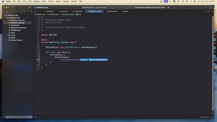The height and width of the screenshot is (122, 217).
Task: Click the related items grid icon
Action: (x=35, y=11)
